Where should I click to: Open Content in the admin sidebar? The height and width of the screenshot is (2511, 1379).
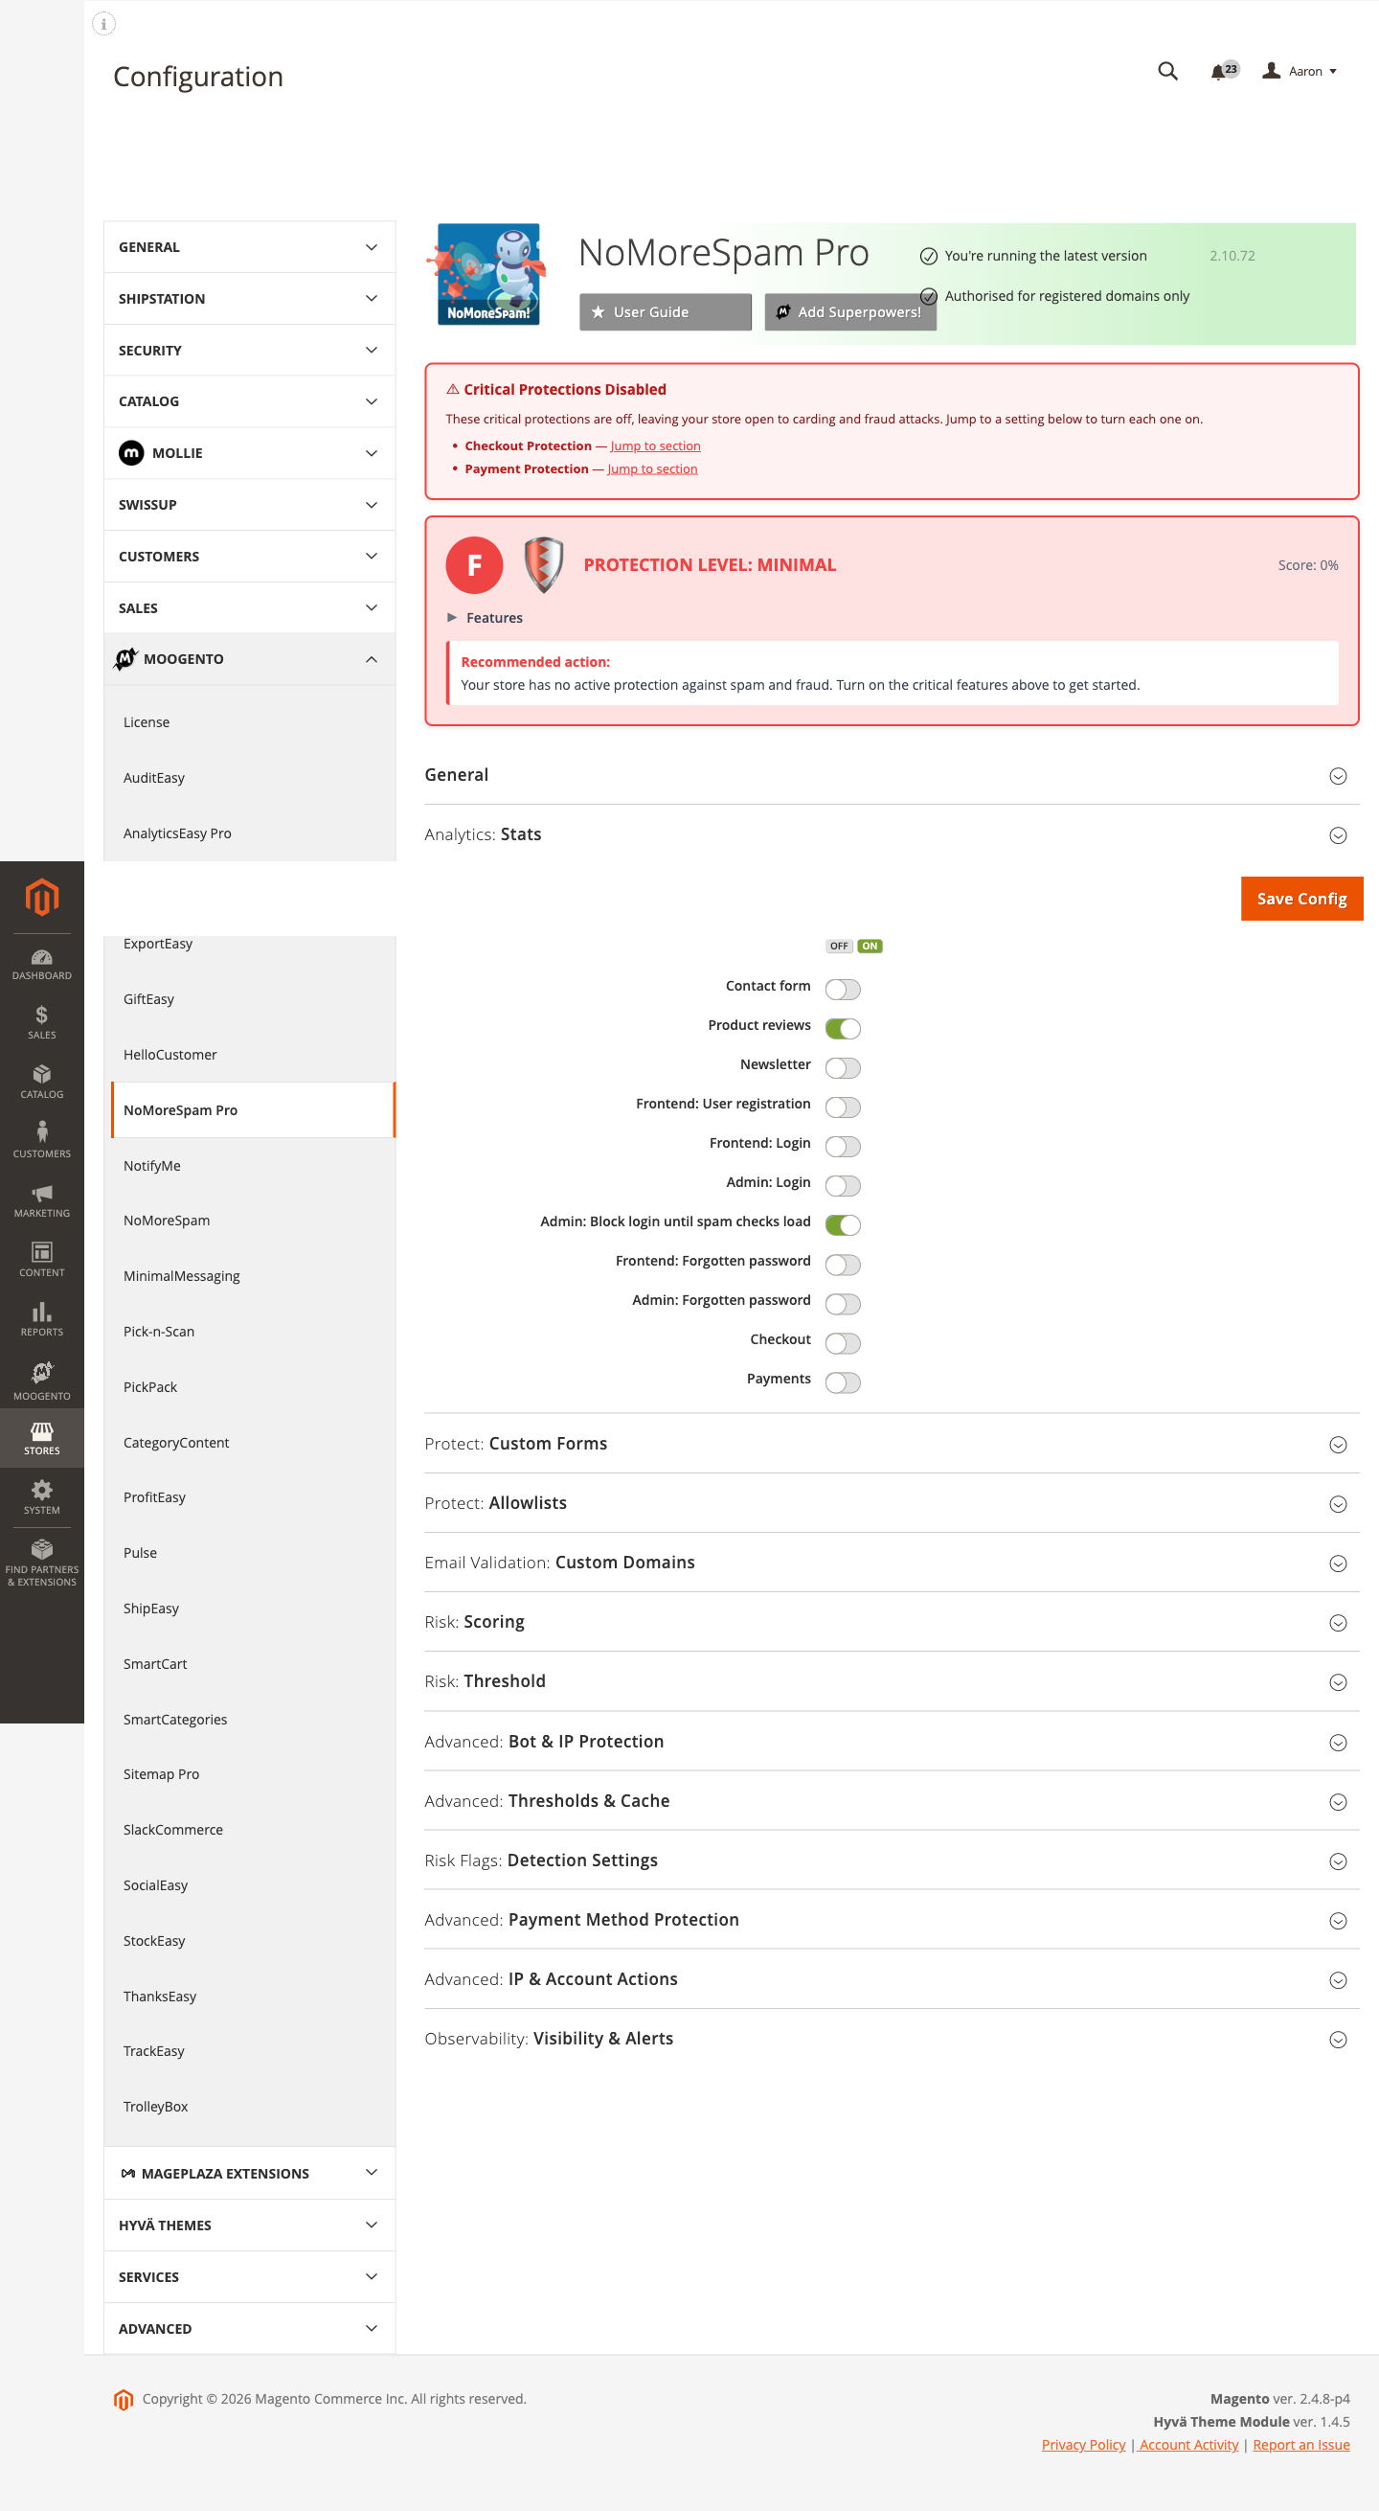pos(42,1261)
